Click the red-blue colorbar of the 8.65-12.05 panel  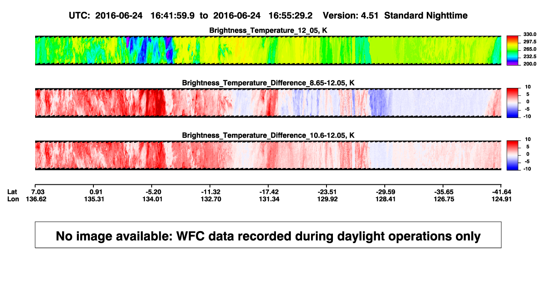pyautogui.click(x=513, y=103)
